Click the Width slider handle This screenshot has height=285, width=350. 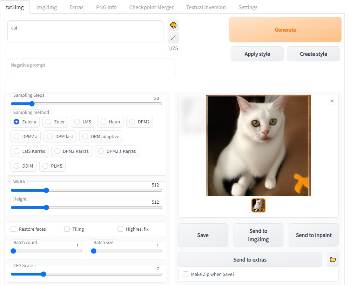pyautogui.click(x=46, y=190)
